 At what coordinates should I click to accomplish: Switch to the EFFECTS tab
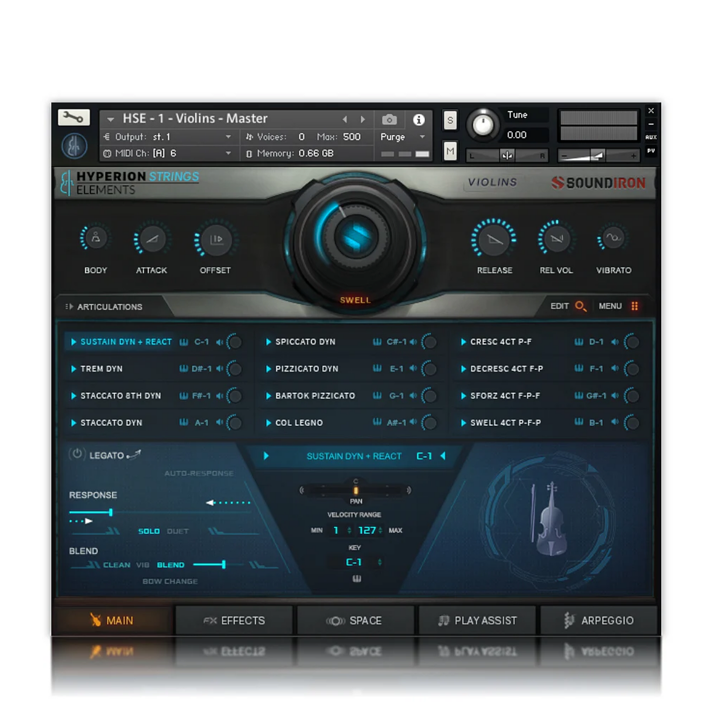(x=234, y=620)
